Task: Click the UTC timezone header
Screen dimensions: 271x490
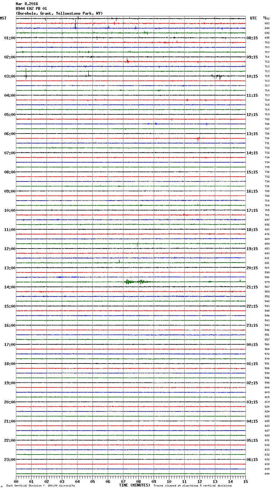Action: [253, 18]
